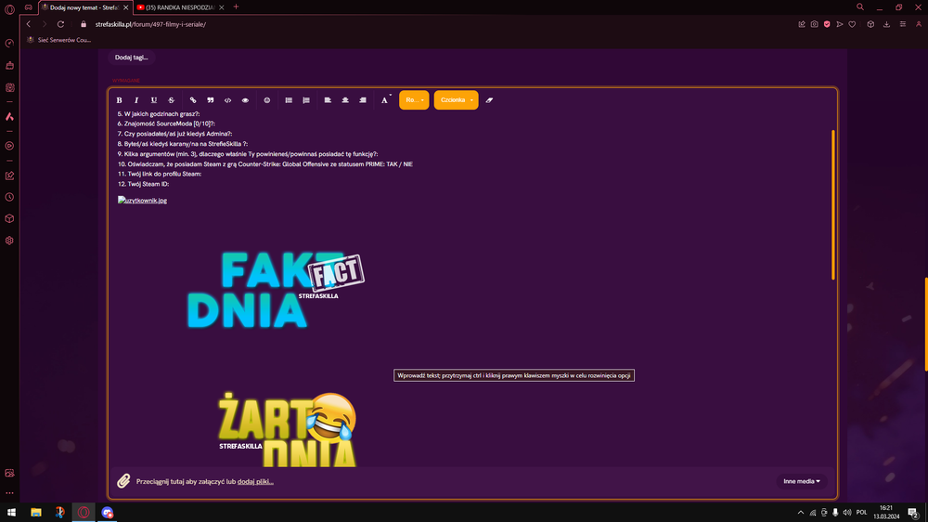Open the notifications center icon
The height and width of the screenshot is (522, 928).
pyautogui.click(x=913, y=513)
